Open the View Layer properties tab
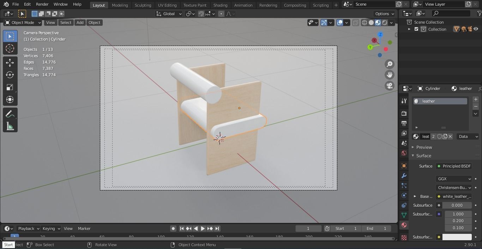This screenshot has height=249, width=482. pos(404,133)
